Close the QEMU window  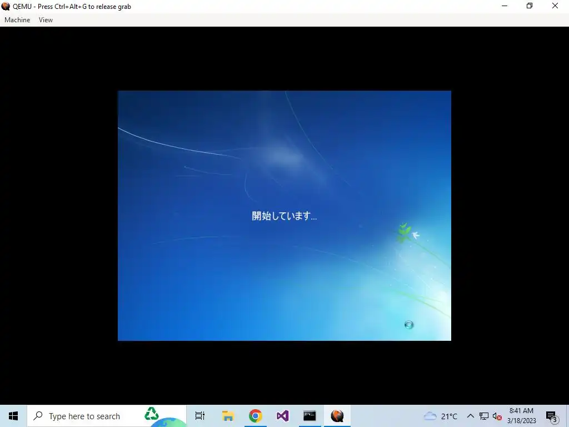pyautogui.click(x=555, y=6)
